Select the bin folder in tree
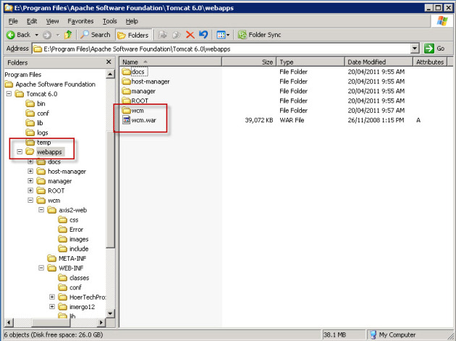The width and height of the screenshot is (456, 341). 35,104
